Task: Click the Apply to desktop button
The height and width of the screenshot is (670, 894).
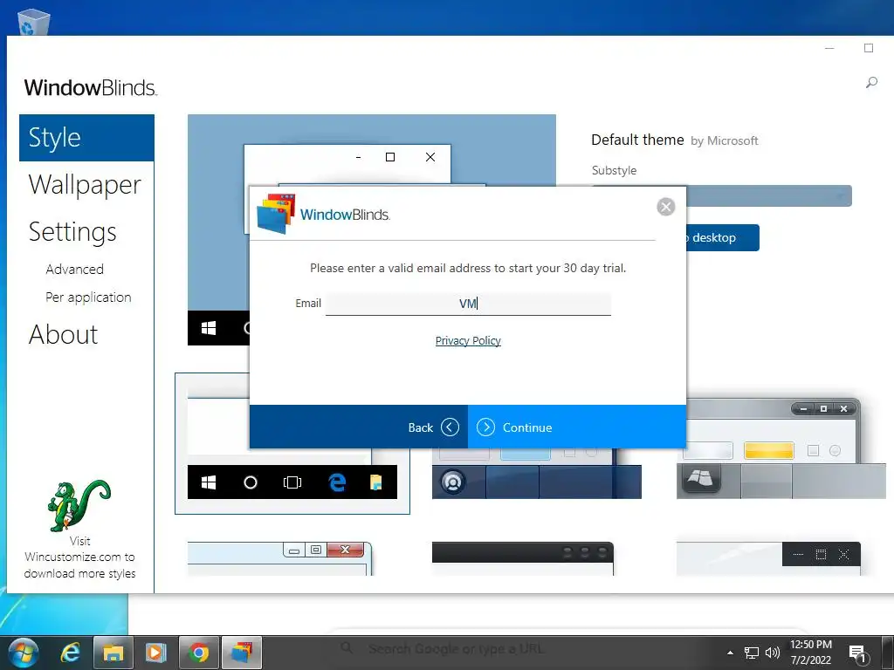Action: pyautogui.click(x=722, y=237)
